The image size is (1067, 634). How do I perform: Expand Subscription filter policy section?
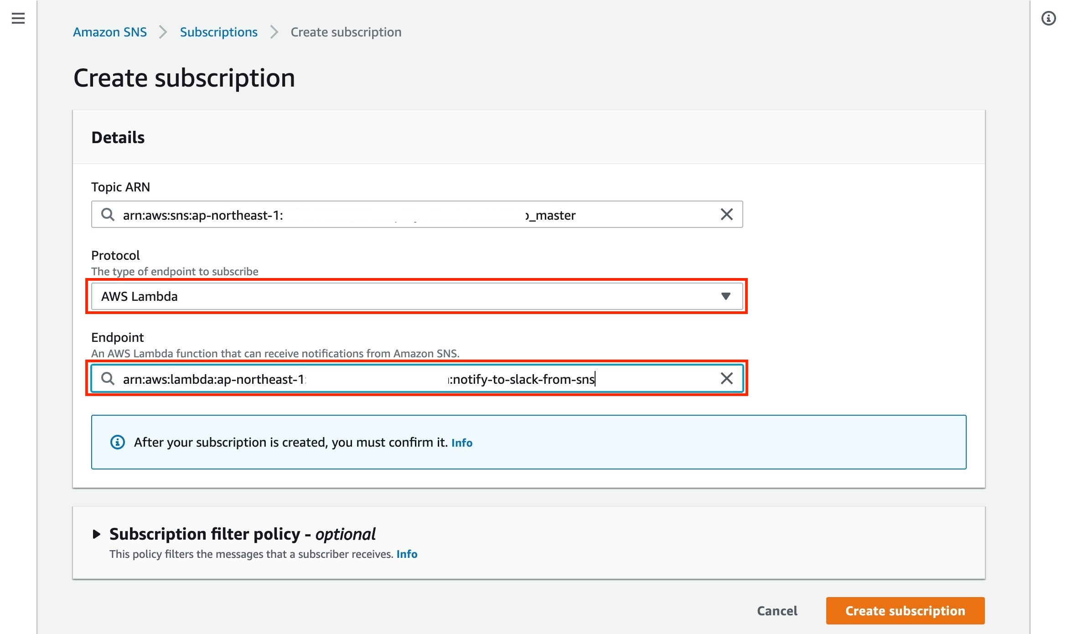tap(96, 534)
